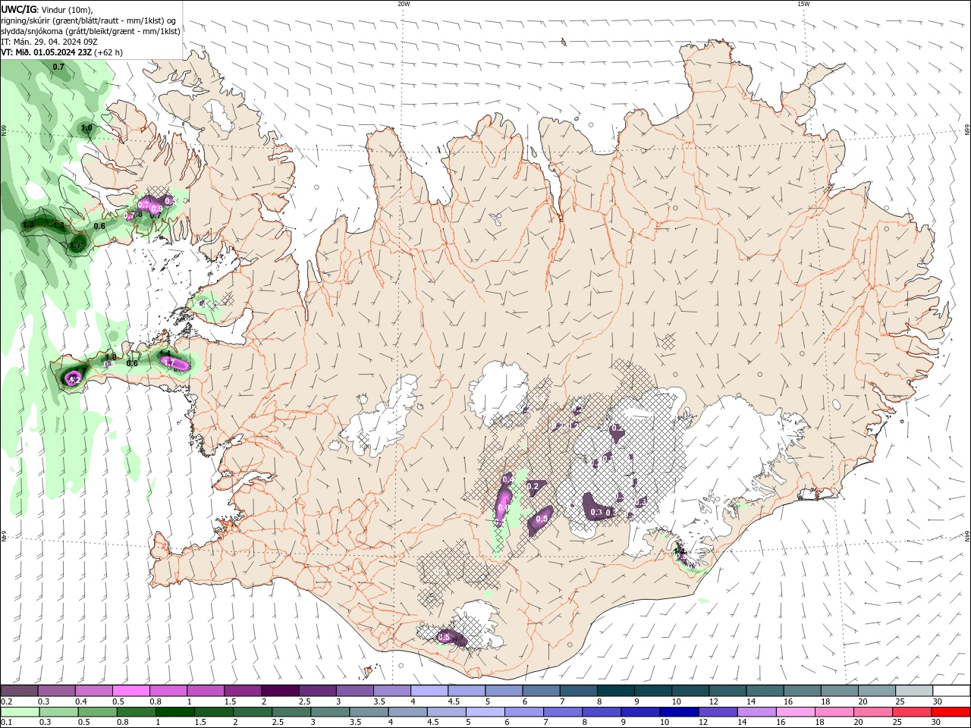The width and height of the screenshot is (971, 728).
Task: Pick the light purple 14 mm rain swatch
Action: (x=757, y=712)
